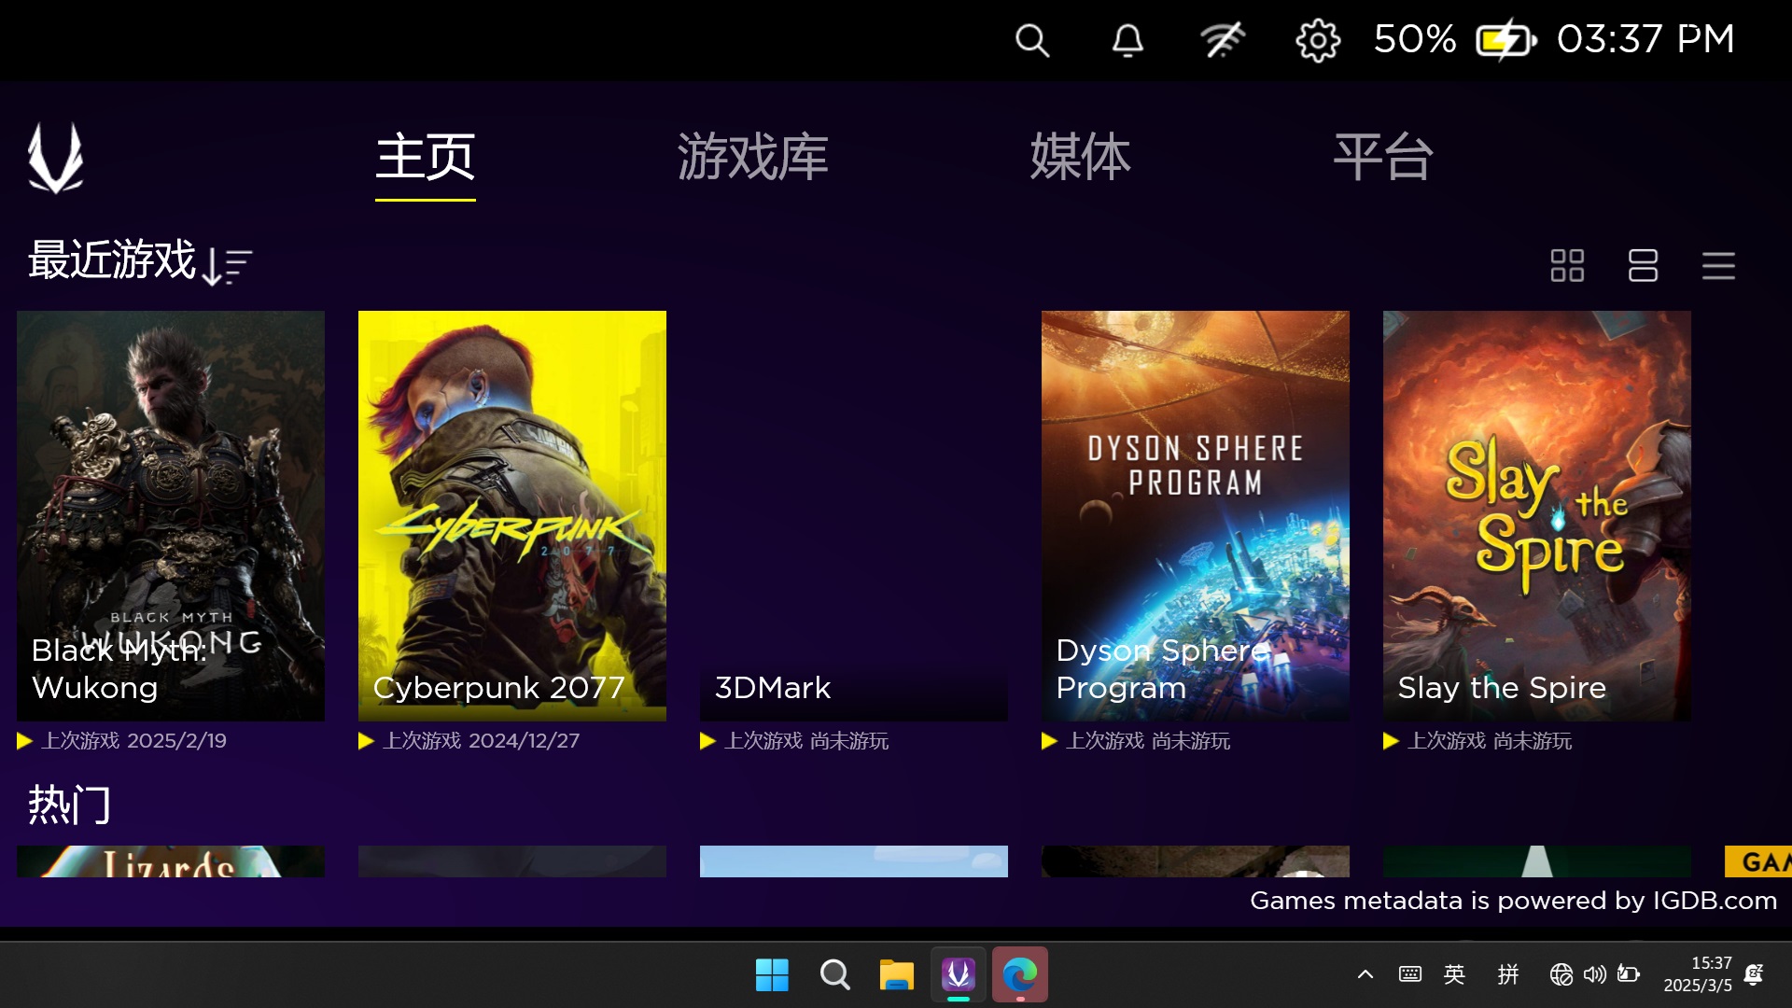Open File Explorer from taskbar

coord(896,975)
